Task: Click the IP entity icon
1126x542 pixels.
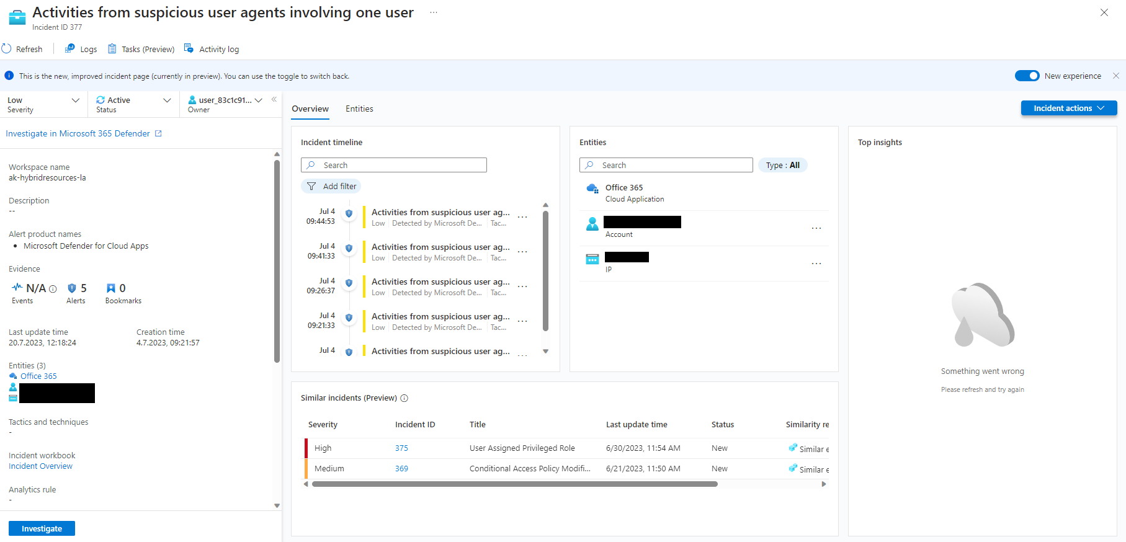Action: 592,259
